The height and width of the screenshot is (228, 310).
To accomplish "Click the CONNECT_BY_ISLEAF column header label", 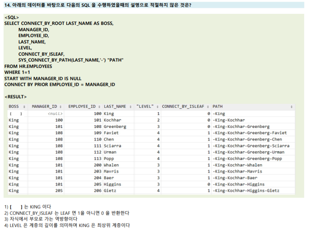I will pos(183,107).
